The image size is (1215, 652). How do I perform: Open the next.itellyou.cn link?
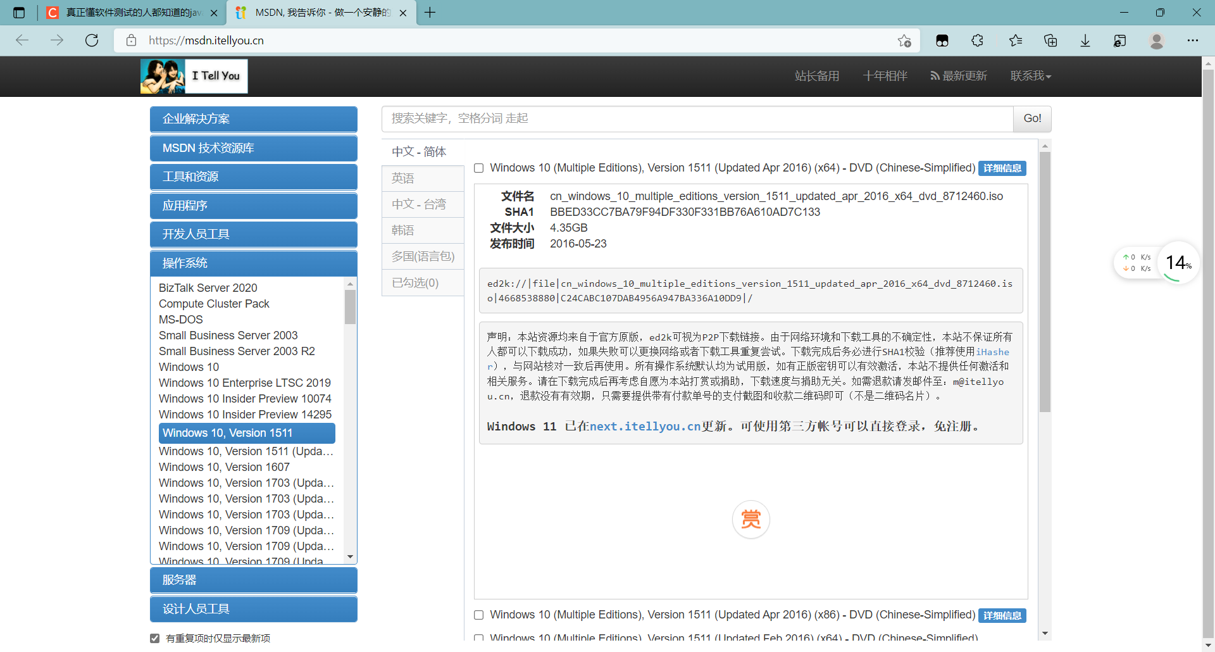click(x=645, y=427)
